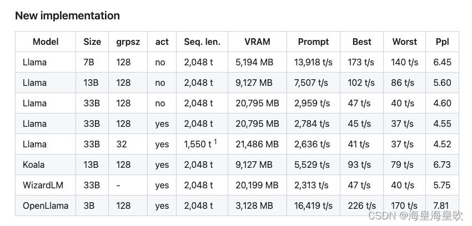Select the Prompt column header
The image size is (472, 226).
tap(313, 42)
